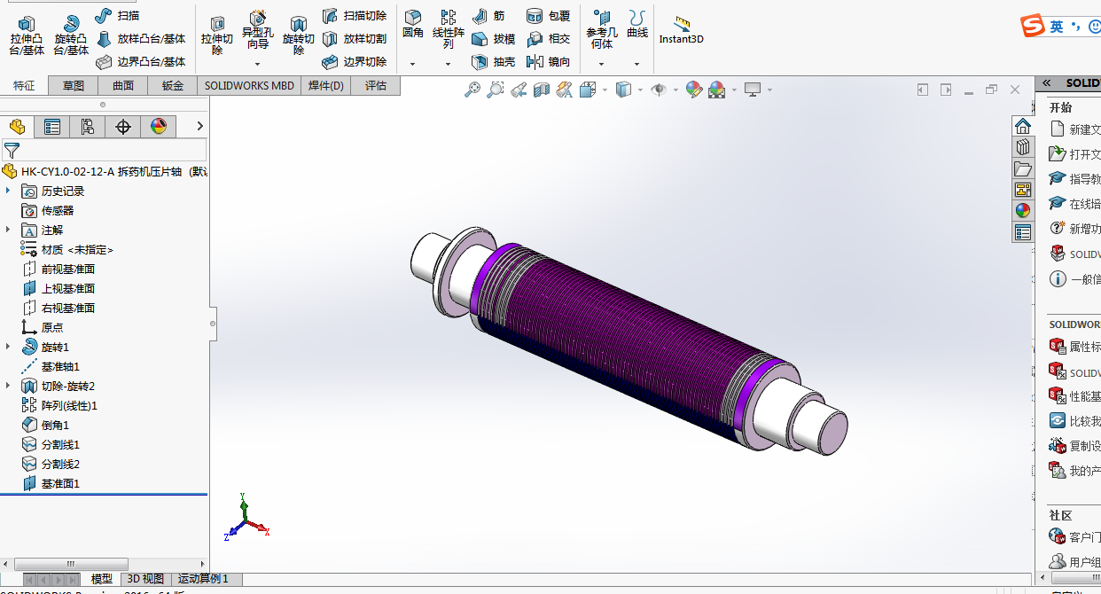
Task: Show more manager tabs via chevron arrow
Action: [200, 127]
